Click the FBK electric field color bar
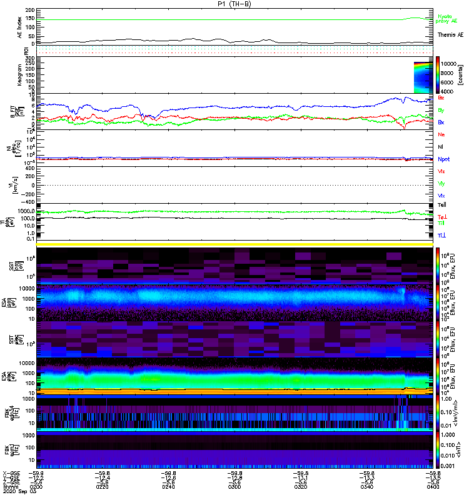Image resolution: width=469 pixels, height=500 pixels. [x=438, y=413]
